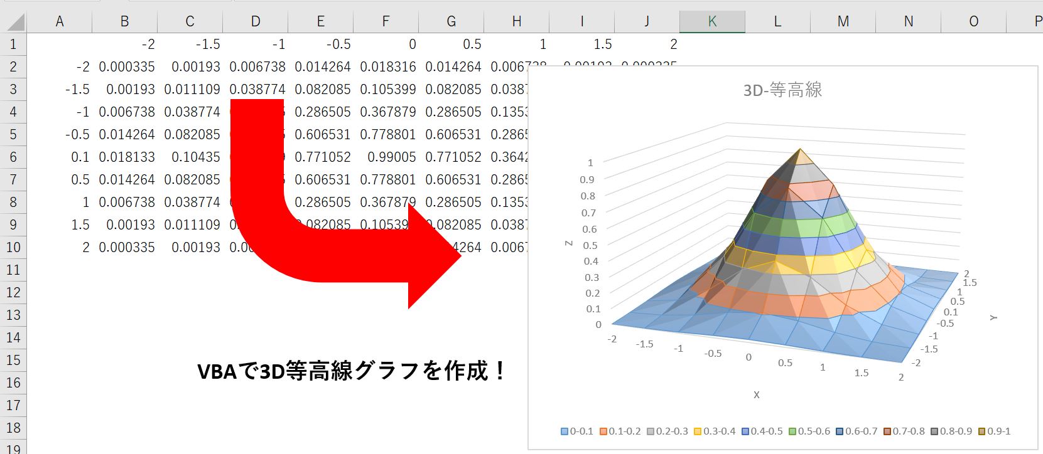Click VBAで3D等高線グラフを作成！ text box
The image size is (1043, 454).
tap(352, 371)
